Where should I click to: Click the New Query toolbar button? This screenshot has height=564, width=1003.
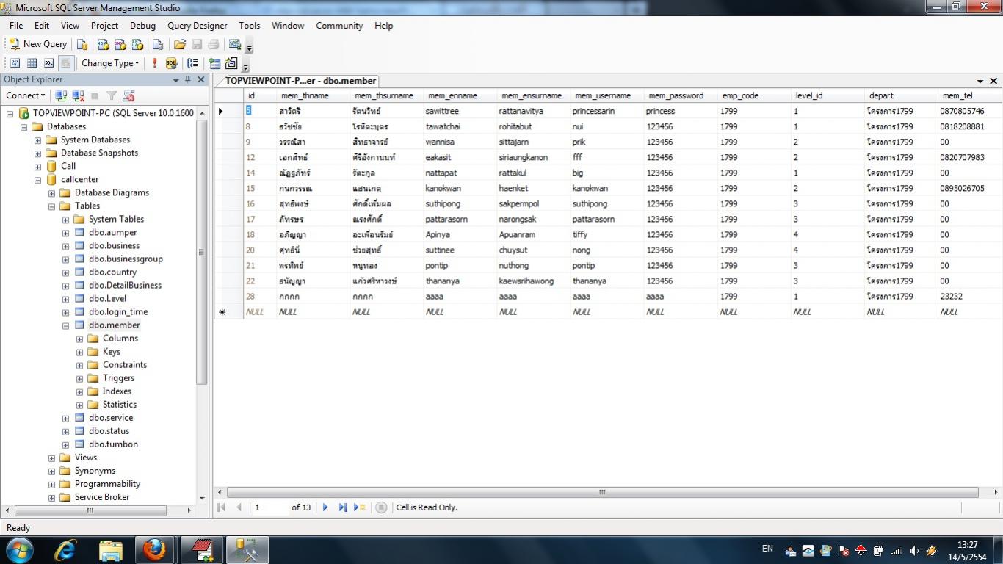click(x=37, y=44)
